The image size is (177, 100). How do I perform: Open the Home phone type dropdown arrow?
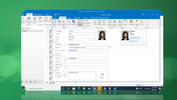(66, 62)
